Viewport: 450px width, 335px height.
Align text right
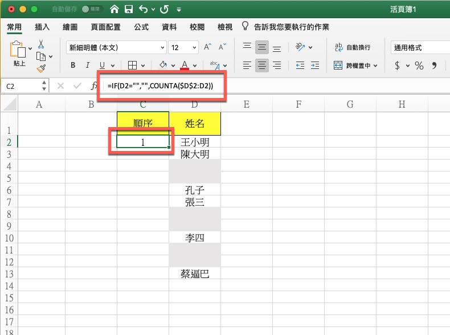pyautogui.click(x=277, y=65)
